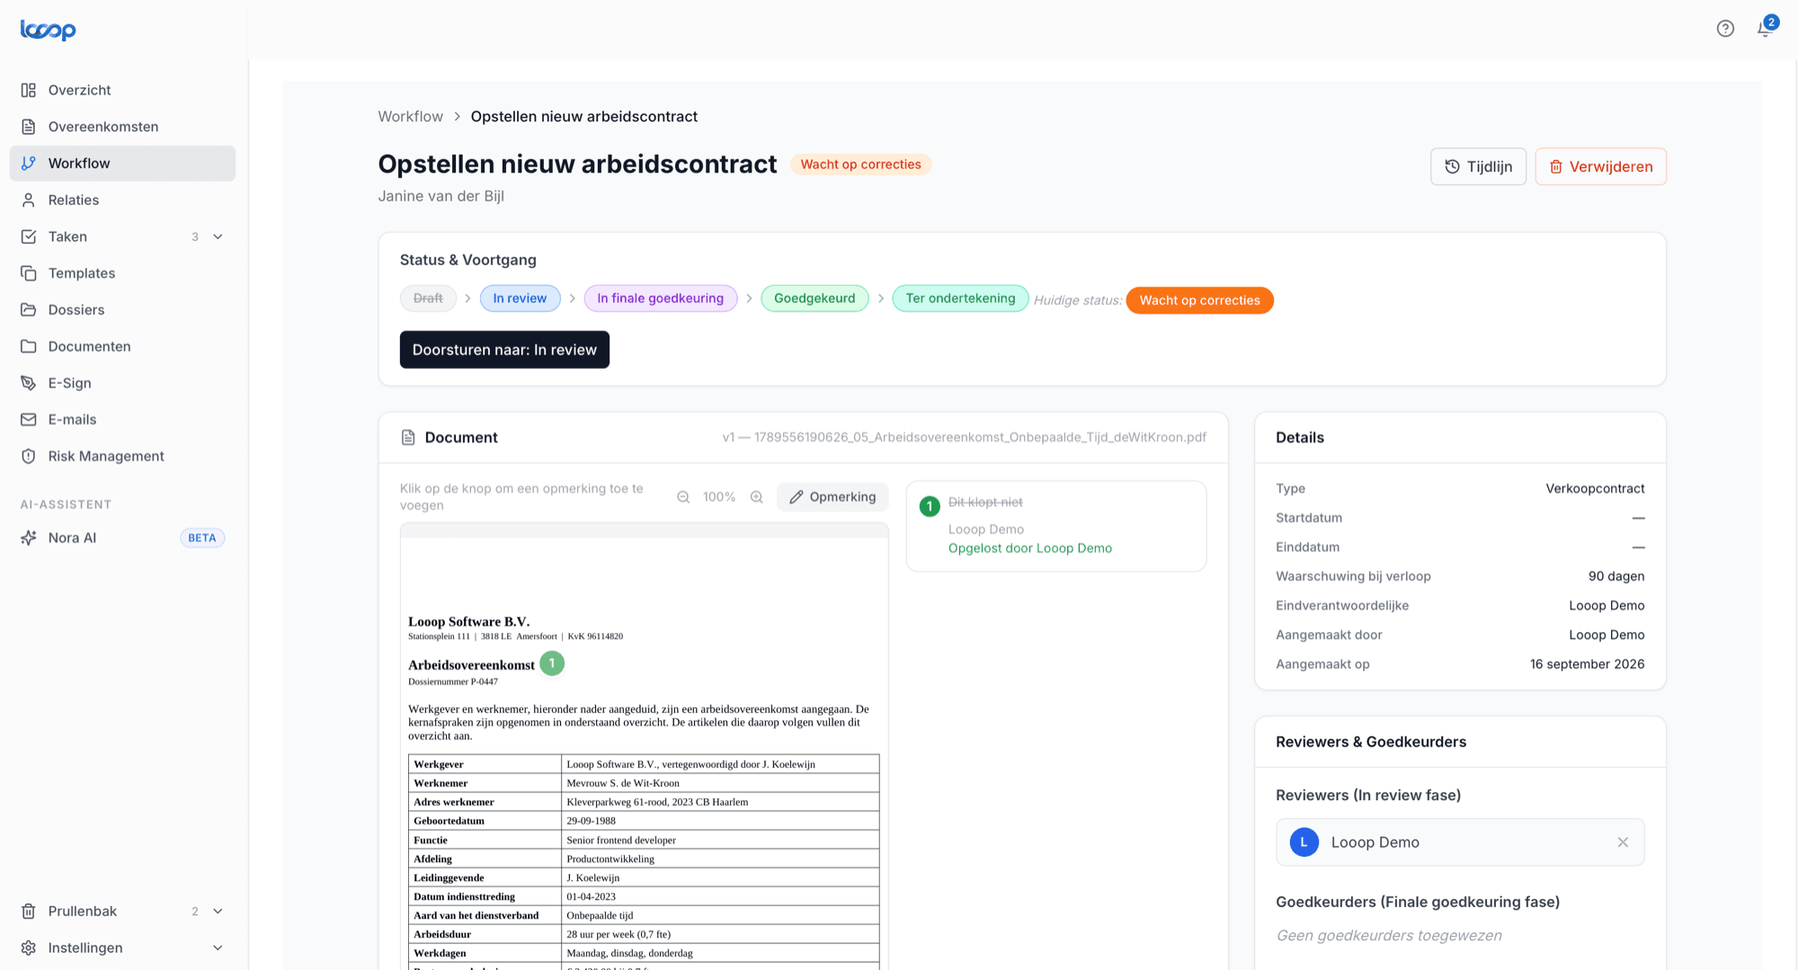Click green number 1 badge in comment card

[930, 506]
